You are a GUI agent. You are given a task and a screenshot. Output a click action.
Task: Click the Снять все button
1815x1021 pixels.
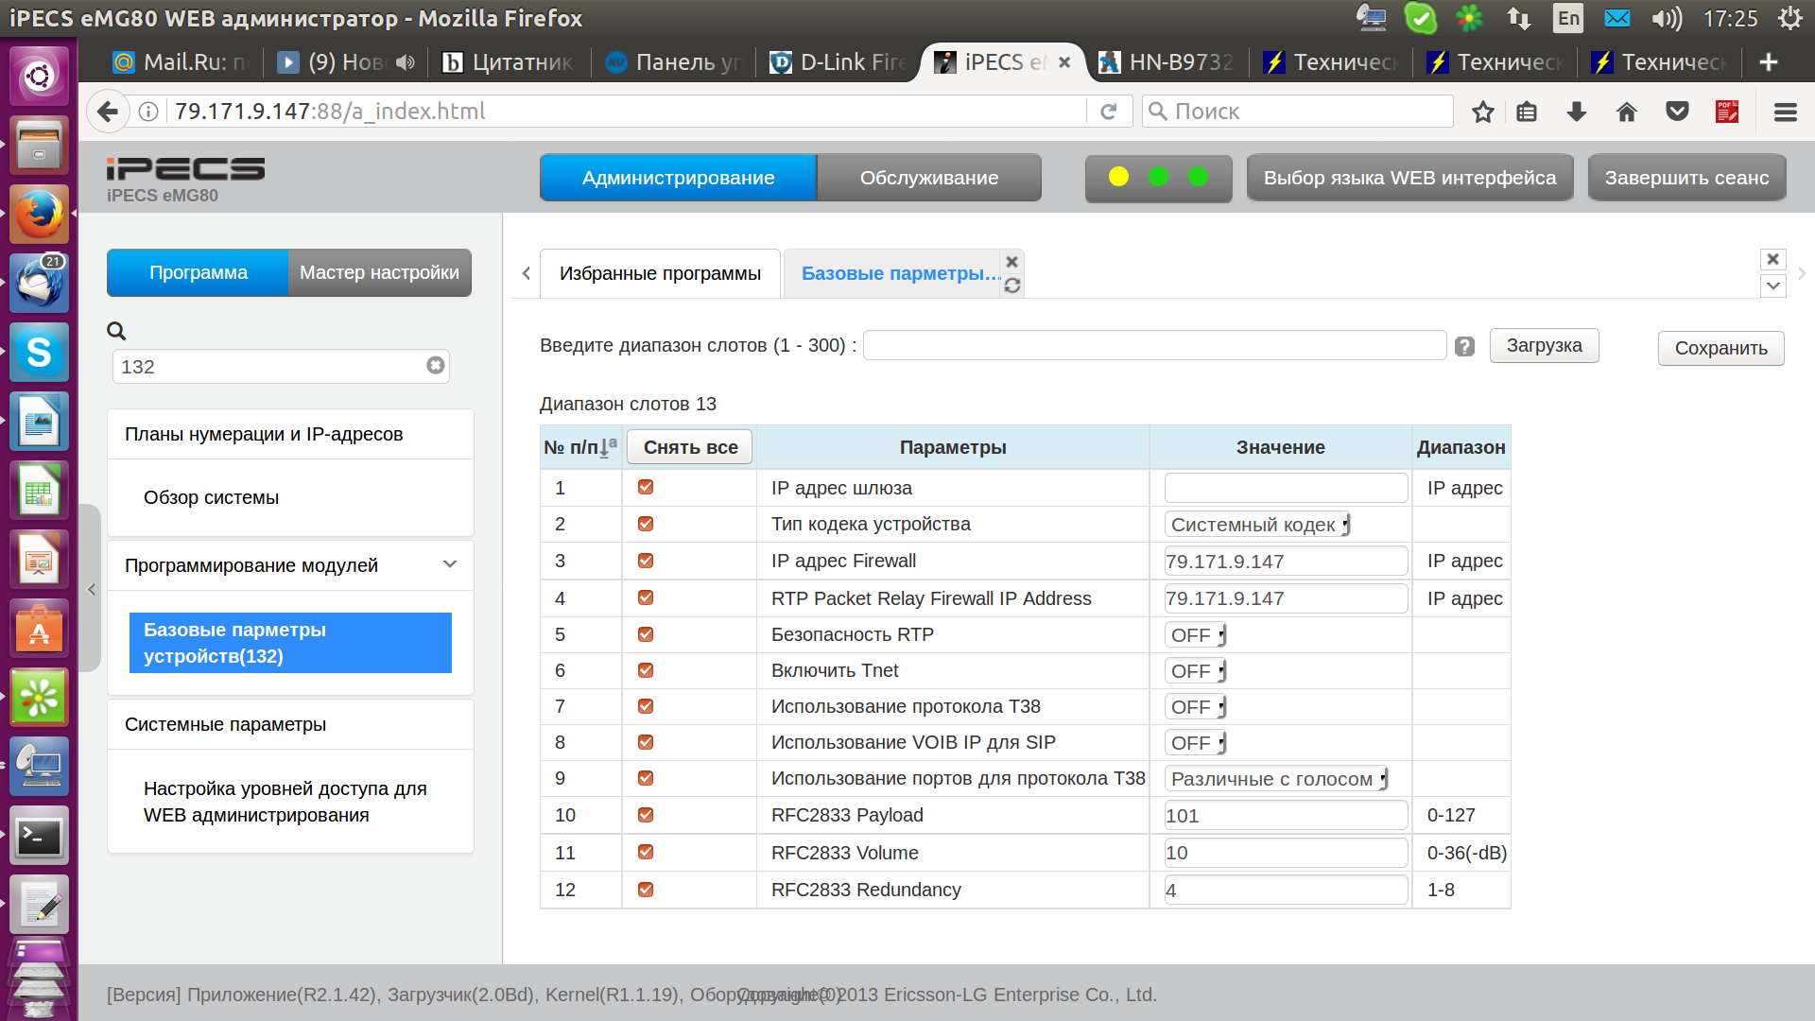[x=690, y=447]
